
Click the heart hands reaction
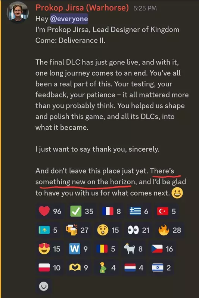point(79,267)
